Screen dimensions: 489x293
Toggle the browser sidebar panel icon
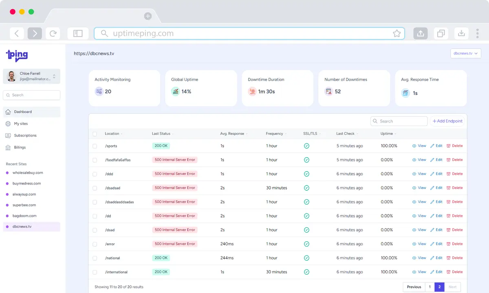pos(78,33)
